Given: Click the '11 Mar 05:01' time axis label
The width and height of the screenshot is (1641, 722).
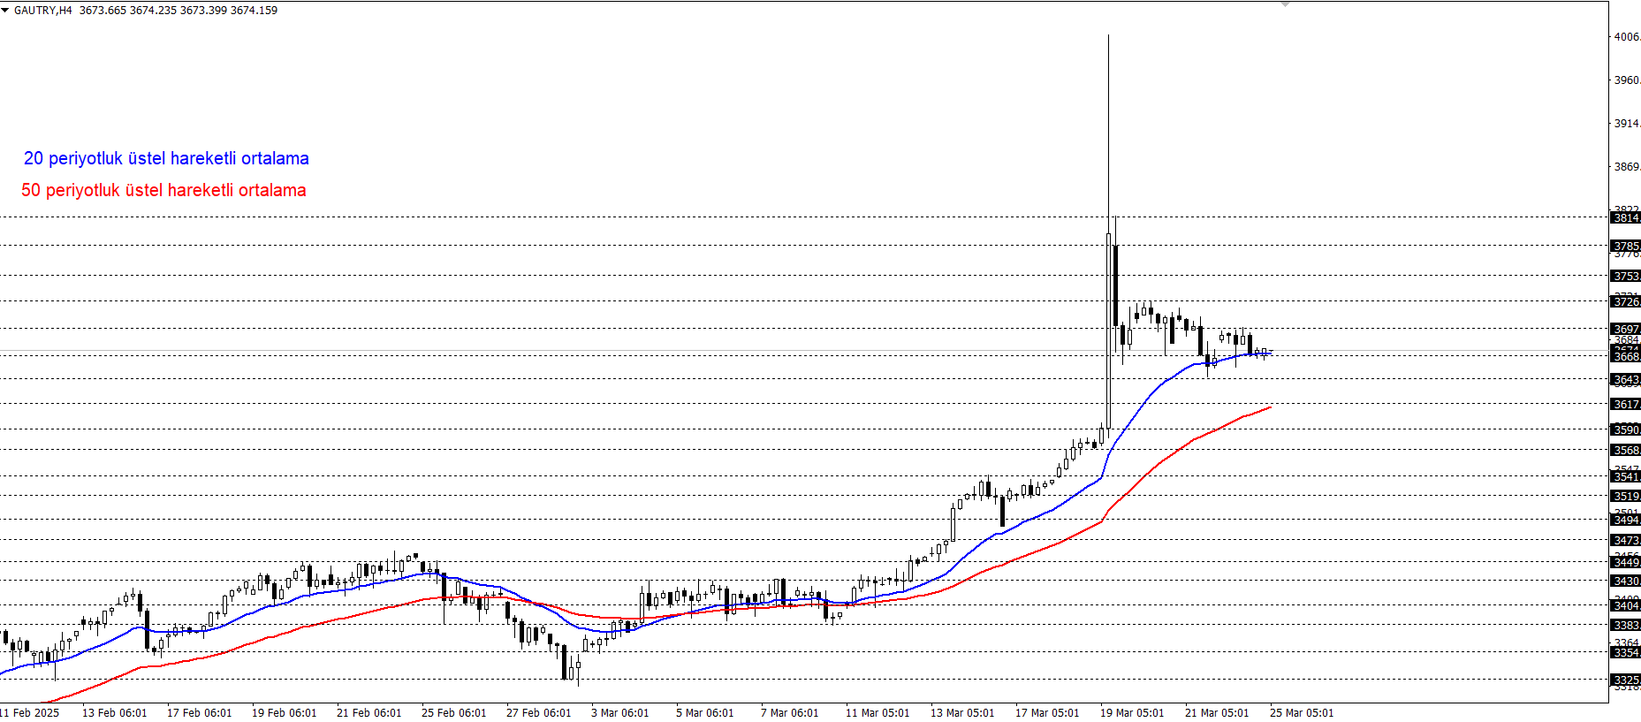Looking at the screenshot, I should [x=877, y=713].
